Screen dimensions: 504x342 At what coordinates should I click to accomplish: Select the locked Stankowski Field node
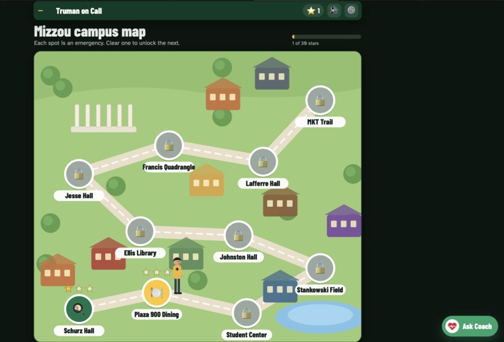(x=320, y=268)
